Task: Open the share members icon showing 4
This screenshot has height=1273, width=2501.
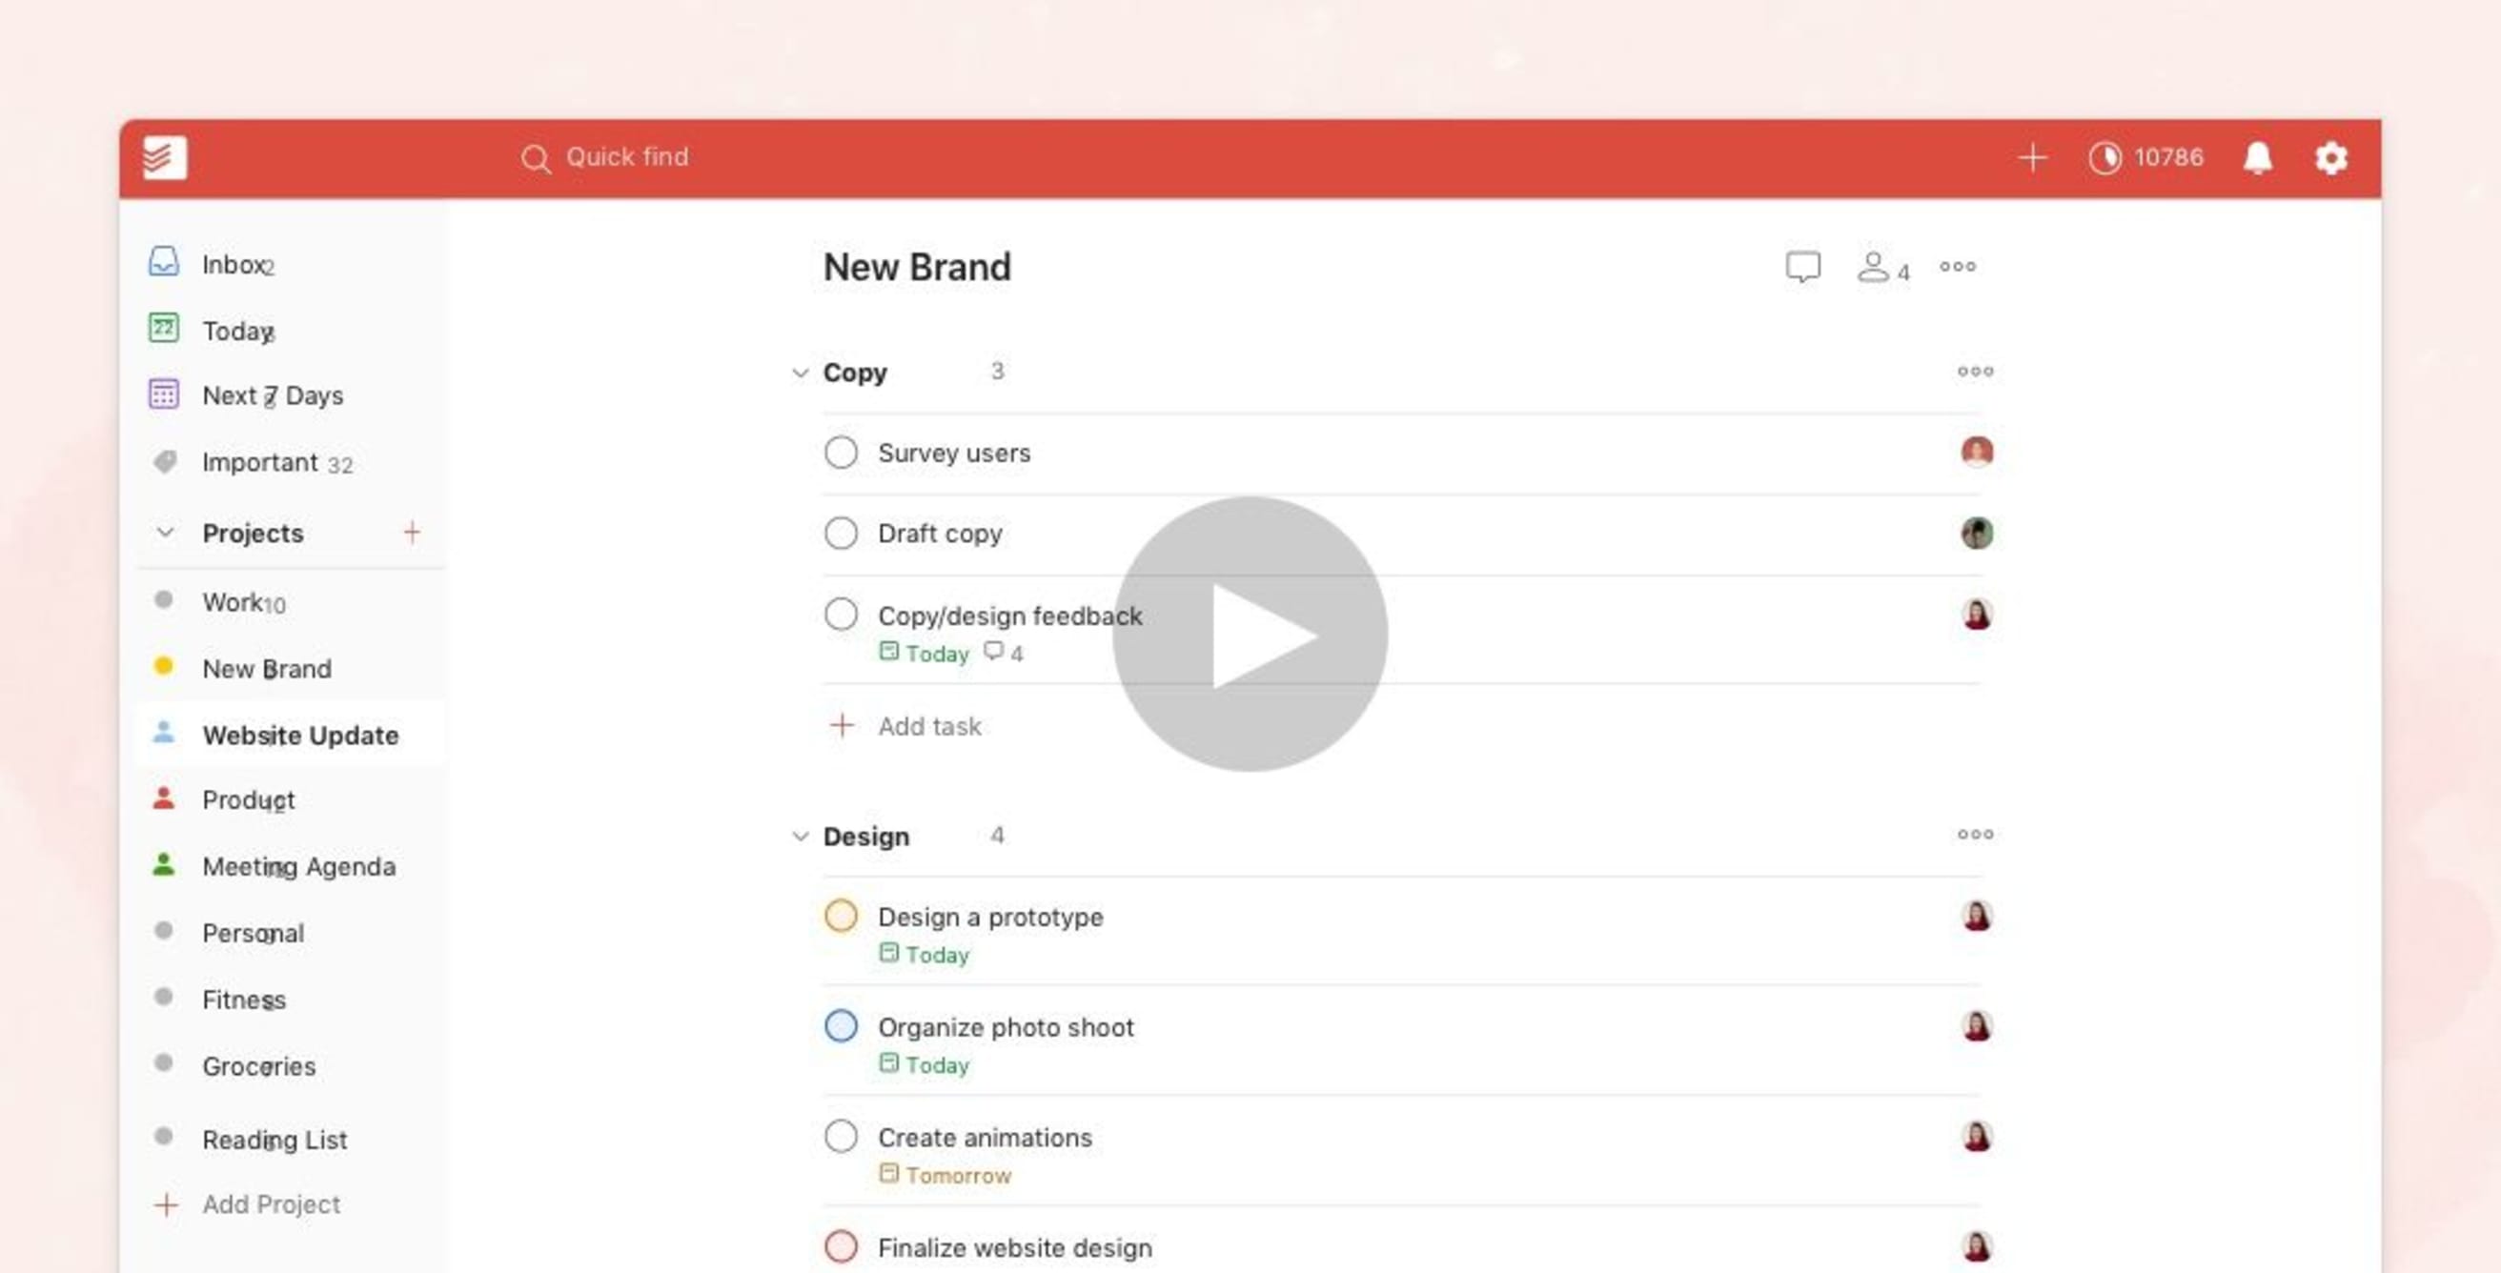Action: (1883, 268)
